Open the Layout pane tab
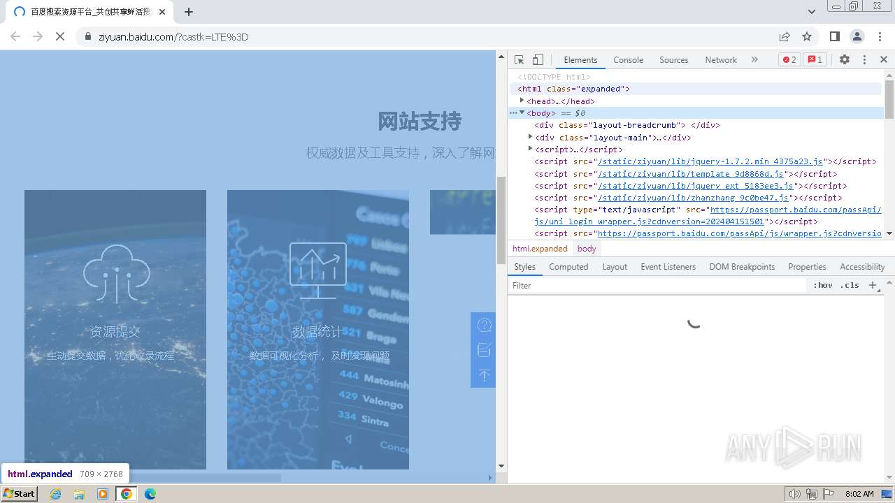The width and height of the screenshot is (895, 503). [615, 267]
